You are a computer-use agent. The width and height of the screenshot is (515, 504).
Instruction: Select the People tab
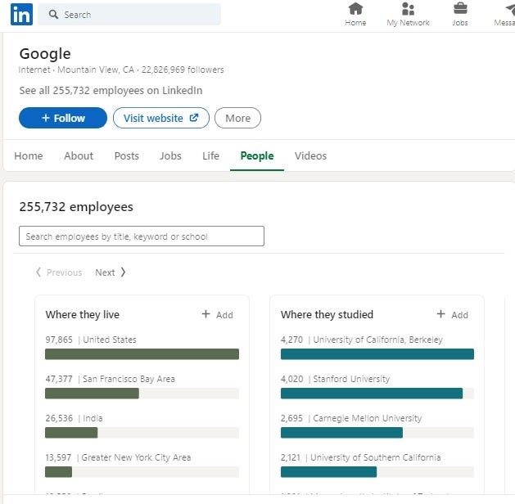(257, 155)
